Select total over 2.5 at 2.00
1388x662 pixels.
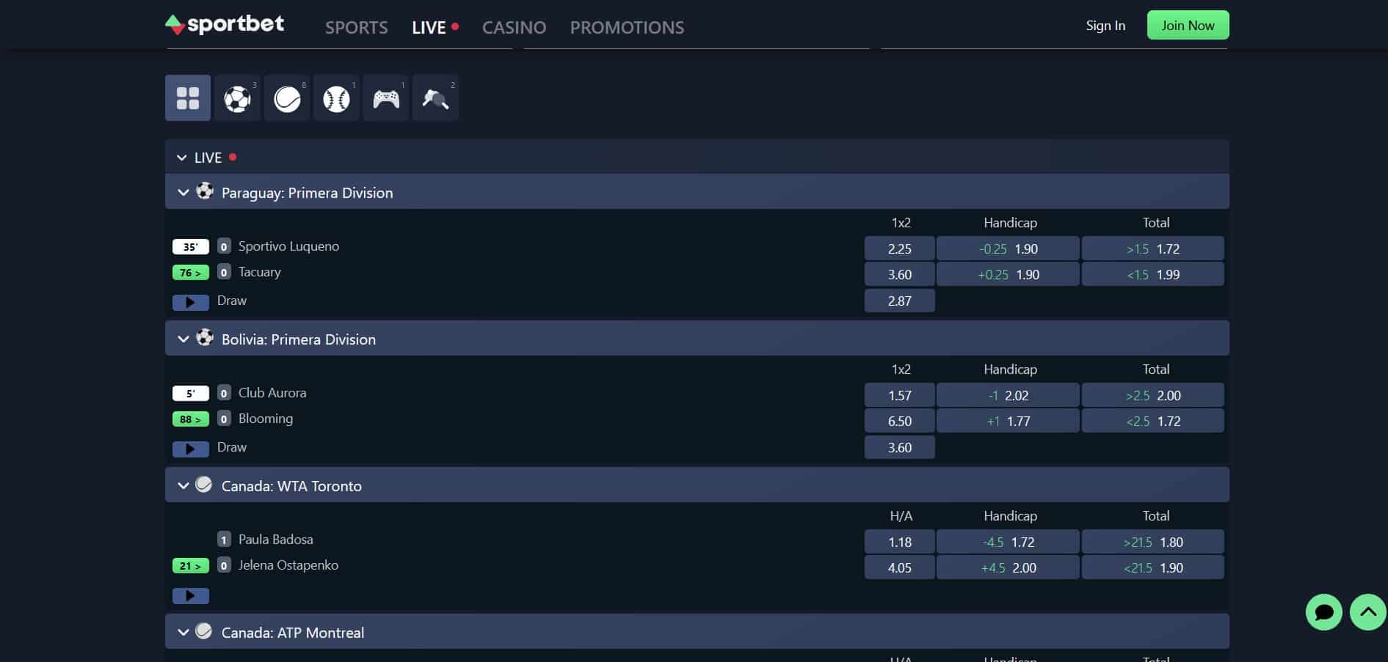(1153, 395)
